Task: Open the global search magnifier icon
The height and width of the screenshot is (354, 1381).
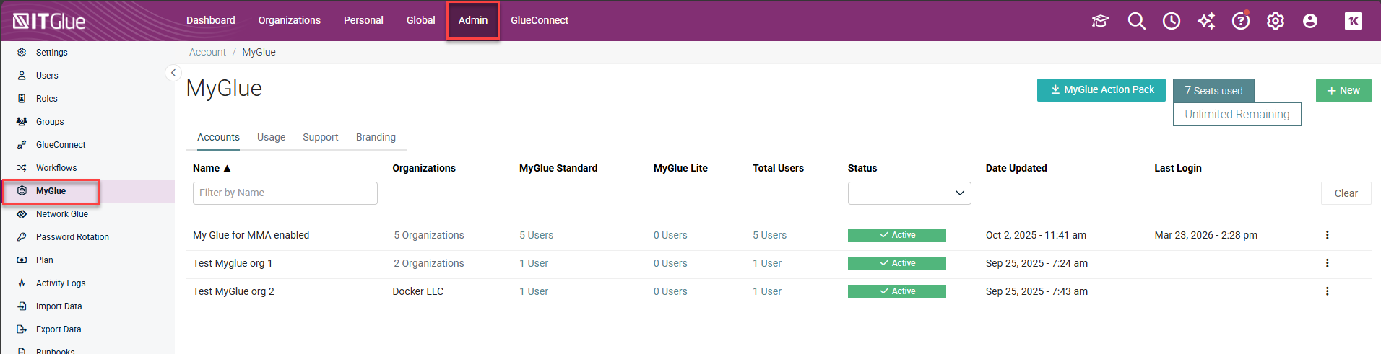Action: 1136,21
